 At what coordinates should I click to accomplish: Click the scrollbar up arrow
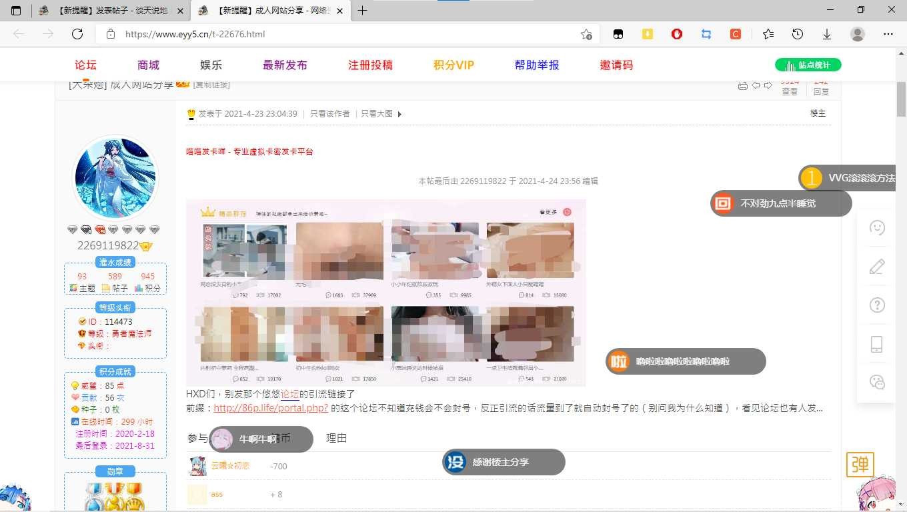[x=901, y=53]
